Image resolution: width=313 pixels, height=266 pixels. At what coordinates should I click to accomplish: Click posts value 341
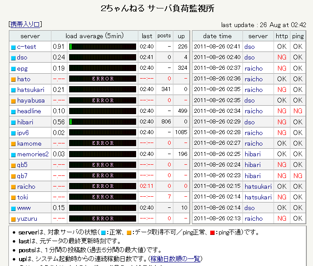[166, 89]
